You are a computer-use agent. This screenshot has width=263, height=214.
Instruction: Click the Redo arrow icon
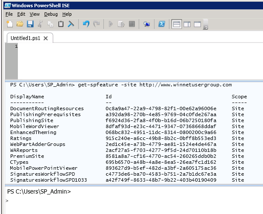97,24
